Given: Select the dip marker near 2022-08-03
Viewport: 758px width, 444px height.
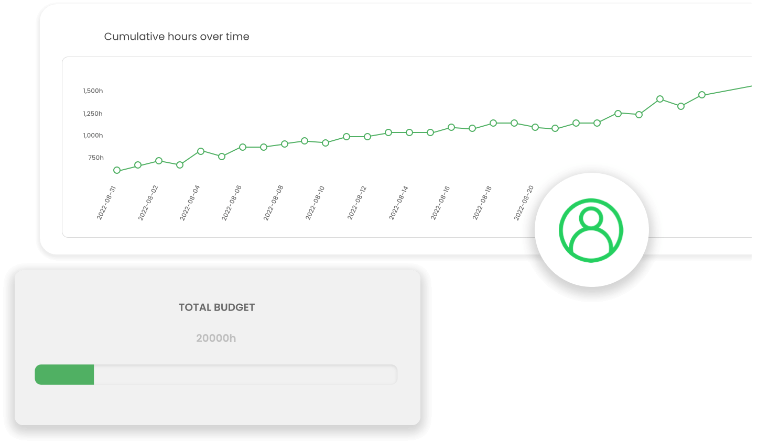Looking at the screenshot, I should click(179, 164).
